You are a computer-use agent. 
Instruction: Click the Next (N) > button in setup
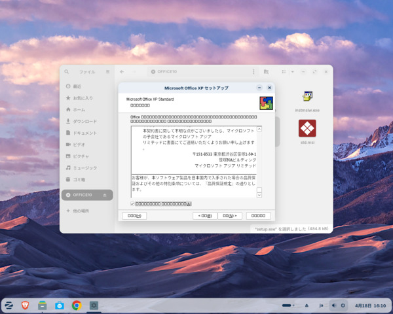[230, 216]
